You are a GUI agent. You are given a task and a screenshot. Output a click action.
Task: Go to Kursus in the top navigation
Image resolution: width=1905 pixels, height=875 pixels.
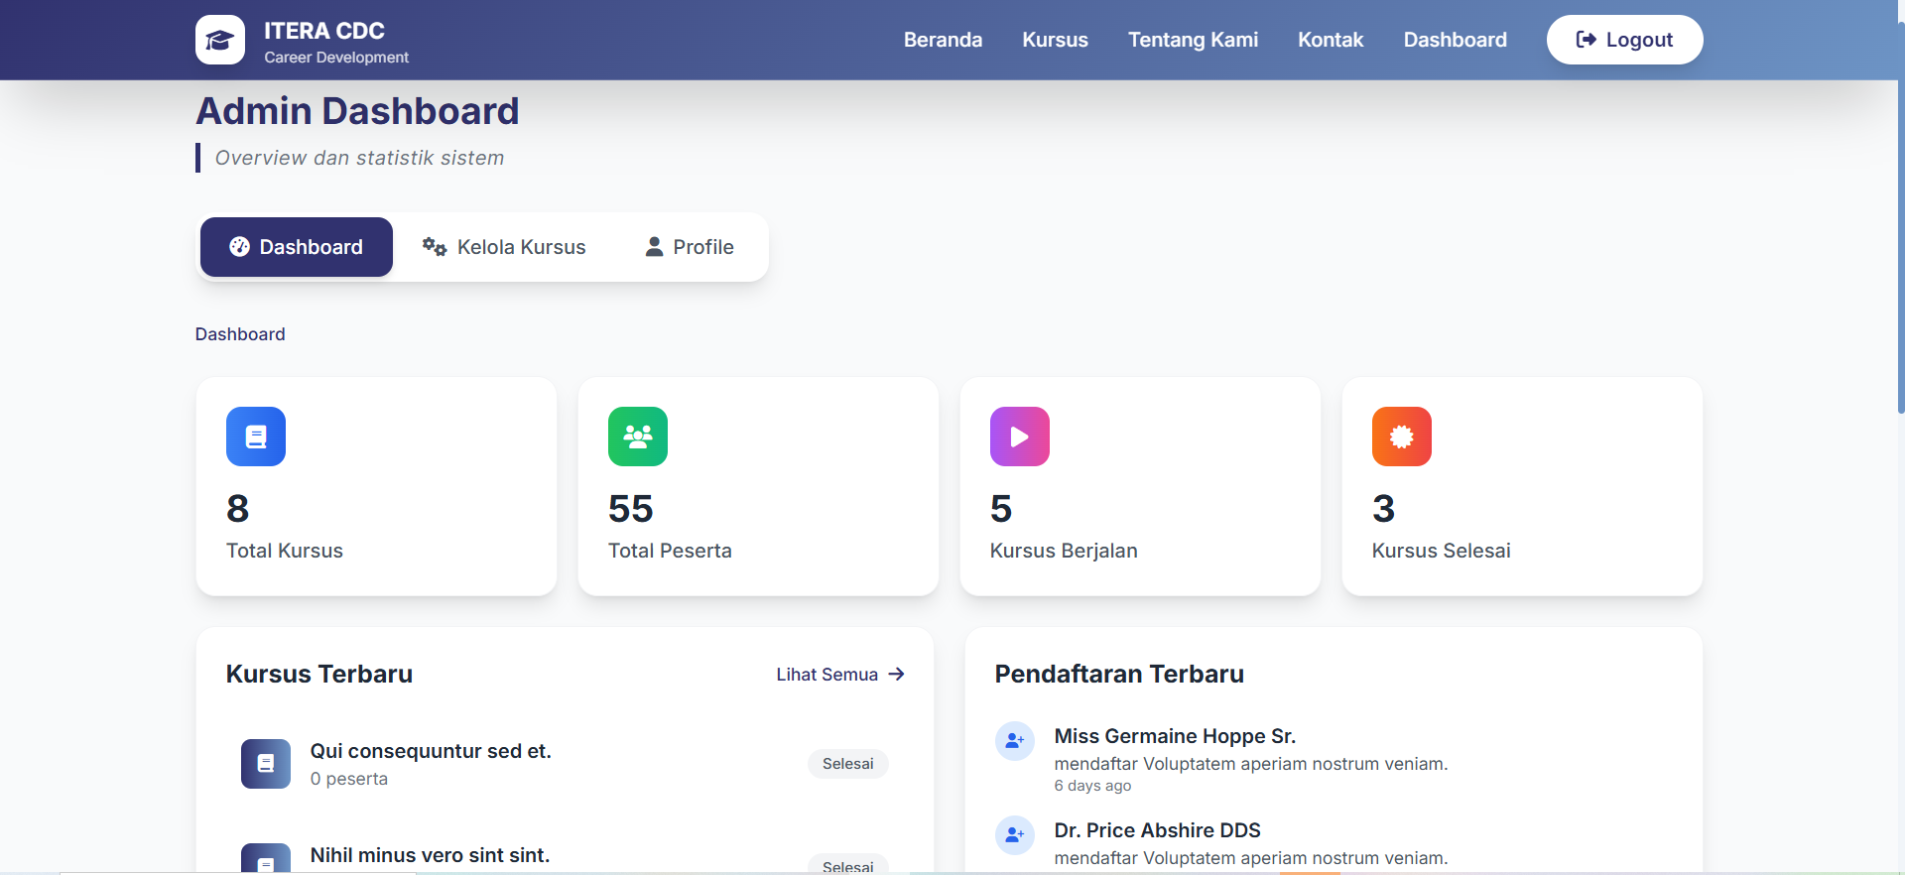(x=1056, y=40)
